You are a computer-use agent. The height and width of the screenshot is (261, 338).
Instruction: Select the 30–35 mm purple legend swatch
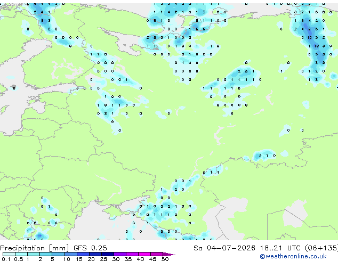click(x=120, y=254)
